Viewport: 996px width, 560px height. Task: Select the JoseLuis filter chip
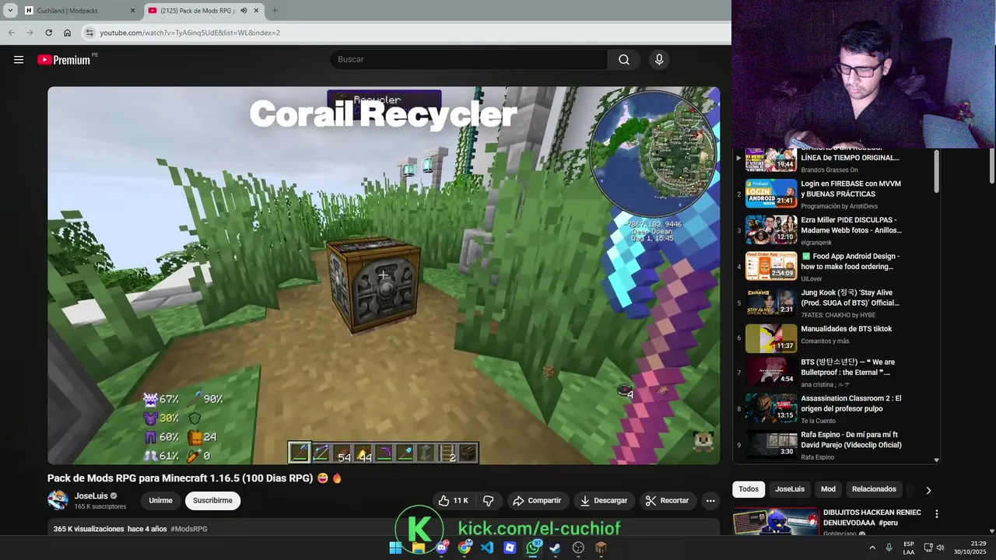(790, 489)
